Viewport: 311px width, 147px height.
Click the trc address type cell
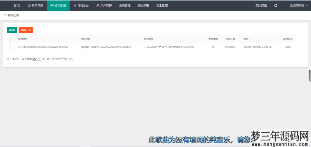[213, 47]
